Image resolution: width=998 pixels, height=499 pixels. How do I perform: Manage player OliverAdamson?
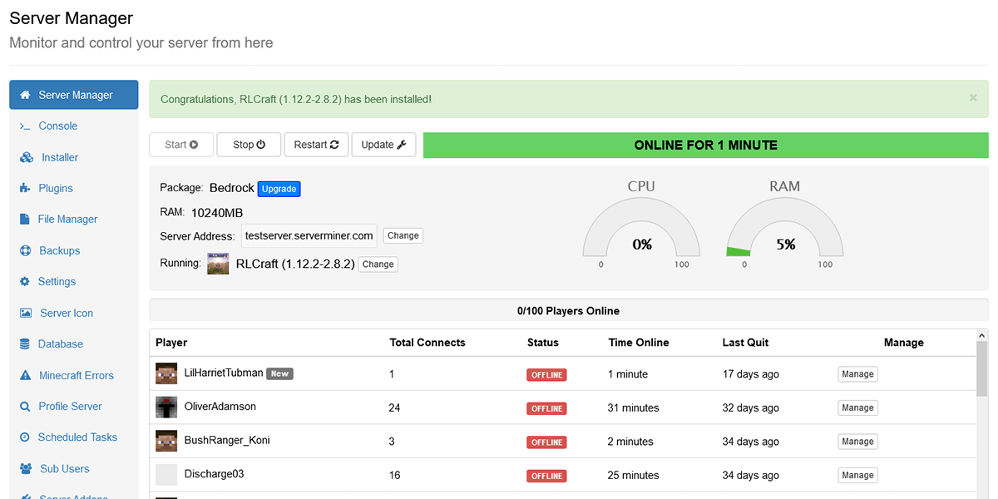(x=857, y=408)
